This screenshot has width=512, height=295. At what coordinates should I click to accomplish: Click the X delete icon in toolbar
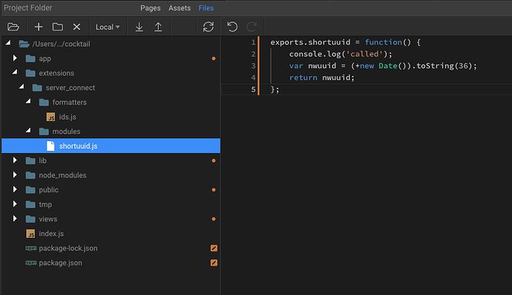76,27
